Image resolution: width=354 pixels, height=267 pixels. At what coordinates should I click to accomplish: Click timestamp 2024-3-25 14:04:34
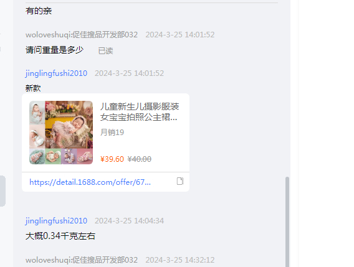pos(129,221)
